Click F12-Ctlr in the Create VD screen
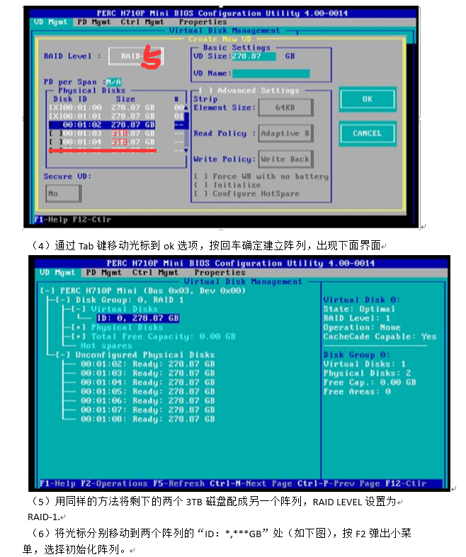This screenshot has height=557, width=466. tap(92, 220)
